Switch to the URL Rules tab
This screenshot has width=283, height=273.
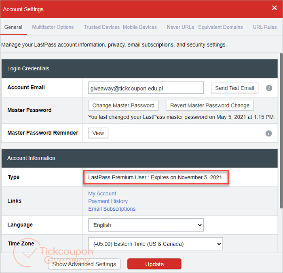click(x=264, y=27)
